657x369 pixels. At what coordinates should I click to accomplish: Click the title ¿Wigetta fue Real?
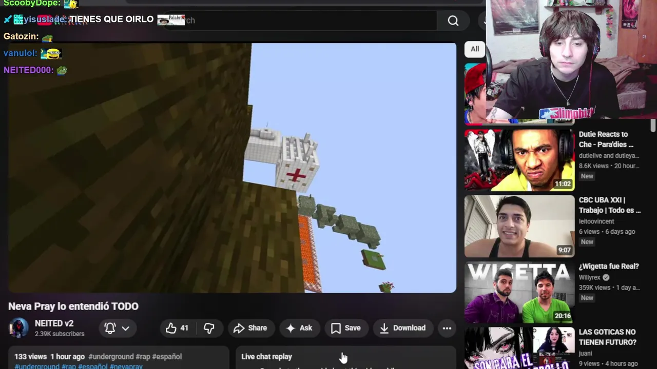pyautogui.click(x=609, y=266)
